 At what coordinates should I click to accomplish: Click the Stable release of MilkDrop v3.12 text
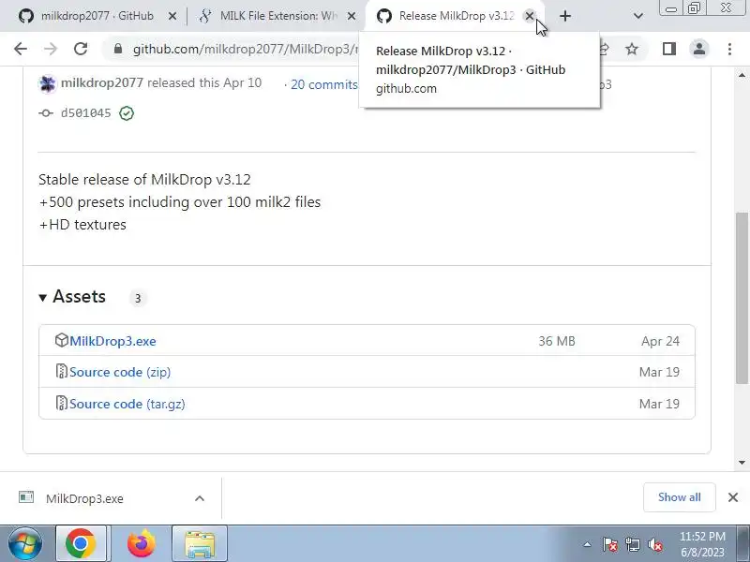tap(144, 180)
